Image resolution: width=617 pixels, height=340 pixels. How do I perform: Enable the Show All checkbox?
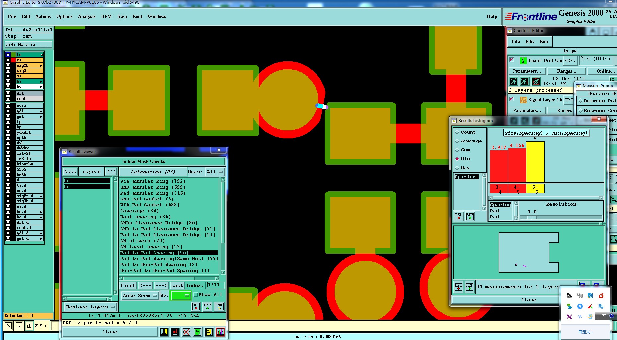196,294
